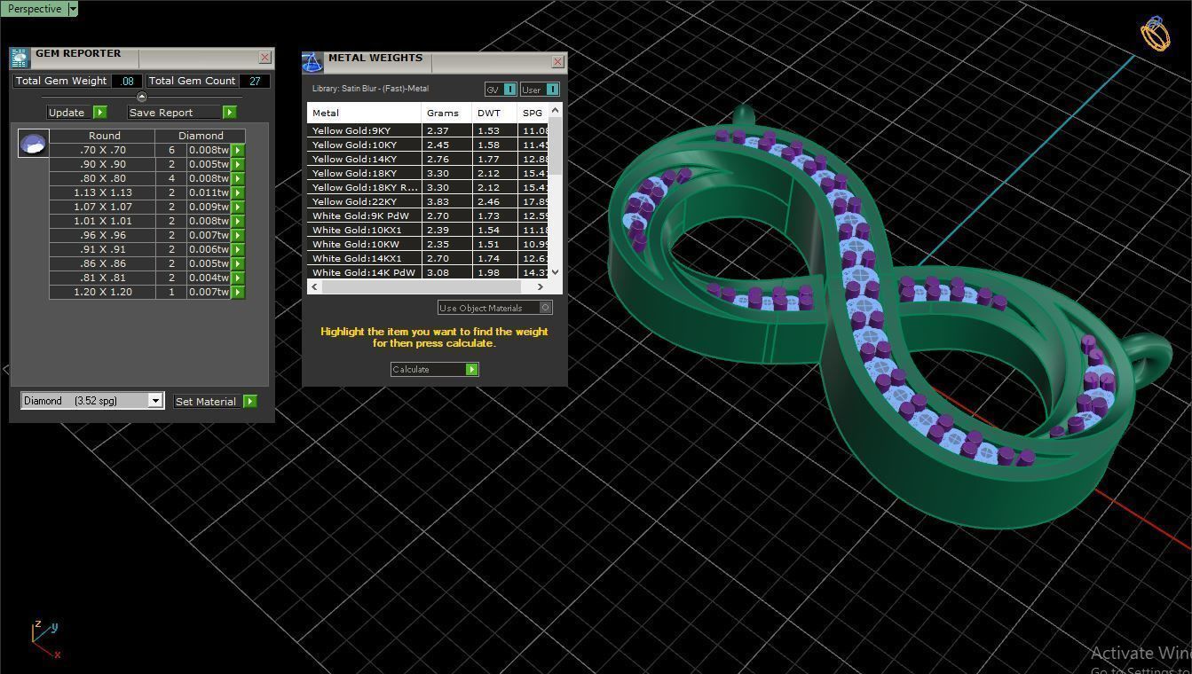
Task: Click the green arrow next to Update
Action: click(x=100, y=113)
